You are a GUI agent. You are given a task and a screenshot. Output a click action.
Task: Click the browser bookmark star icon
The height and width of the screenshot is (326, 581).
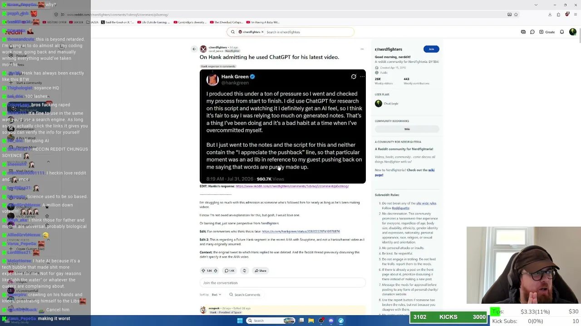pyautogui.click(x=516, y=14)
